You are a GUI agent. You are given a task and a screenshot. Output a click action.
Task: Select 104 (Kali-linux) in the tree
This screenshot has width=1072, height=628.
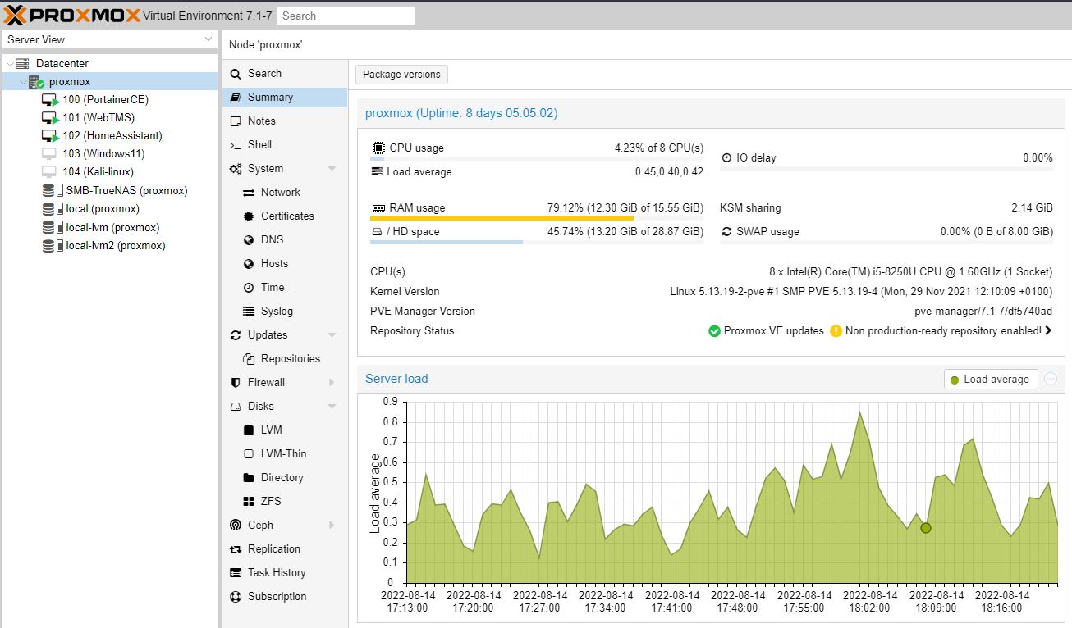point(108,171)
